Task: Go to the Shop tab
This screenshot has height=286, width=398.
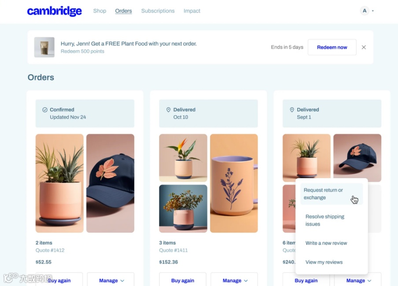Action: 99,11
